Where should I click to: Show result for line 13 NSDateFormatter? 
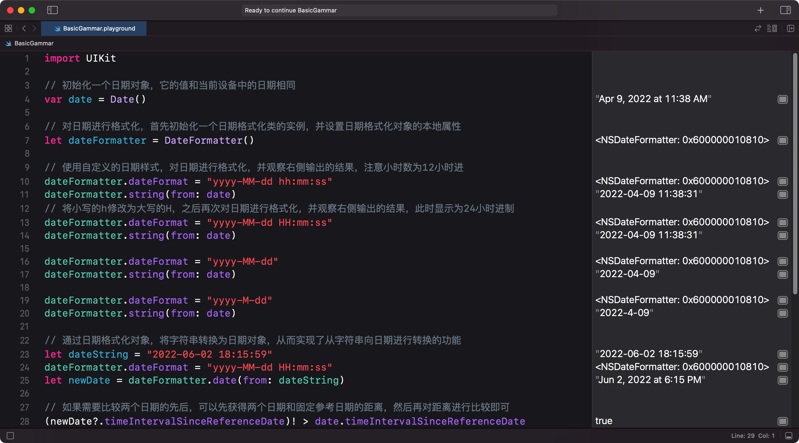point(783,223)
